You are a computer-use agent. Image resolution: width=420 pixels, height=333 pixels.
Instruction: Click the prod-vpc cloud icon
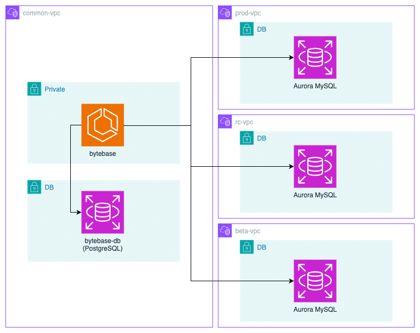(225, 13)
